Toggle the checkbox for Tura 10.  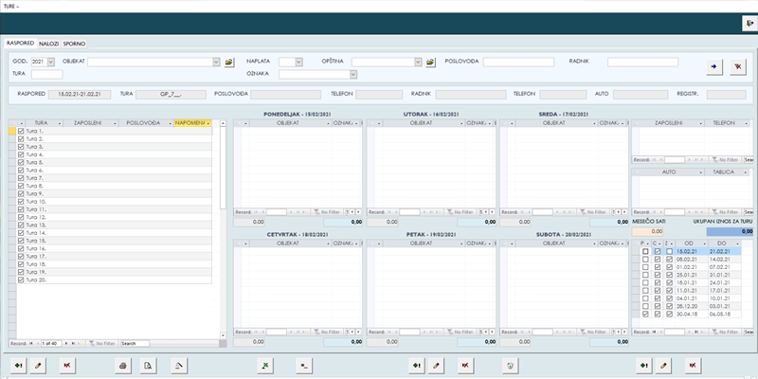22,202
